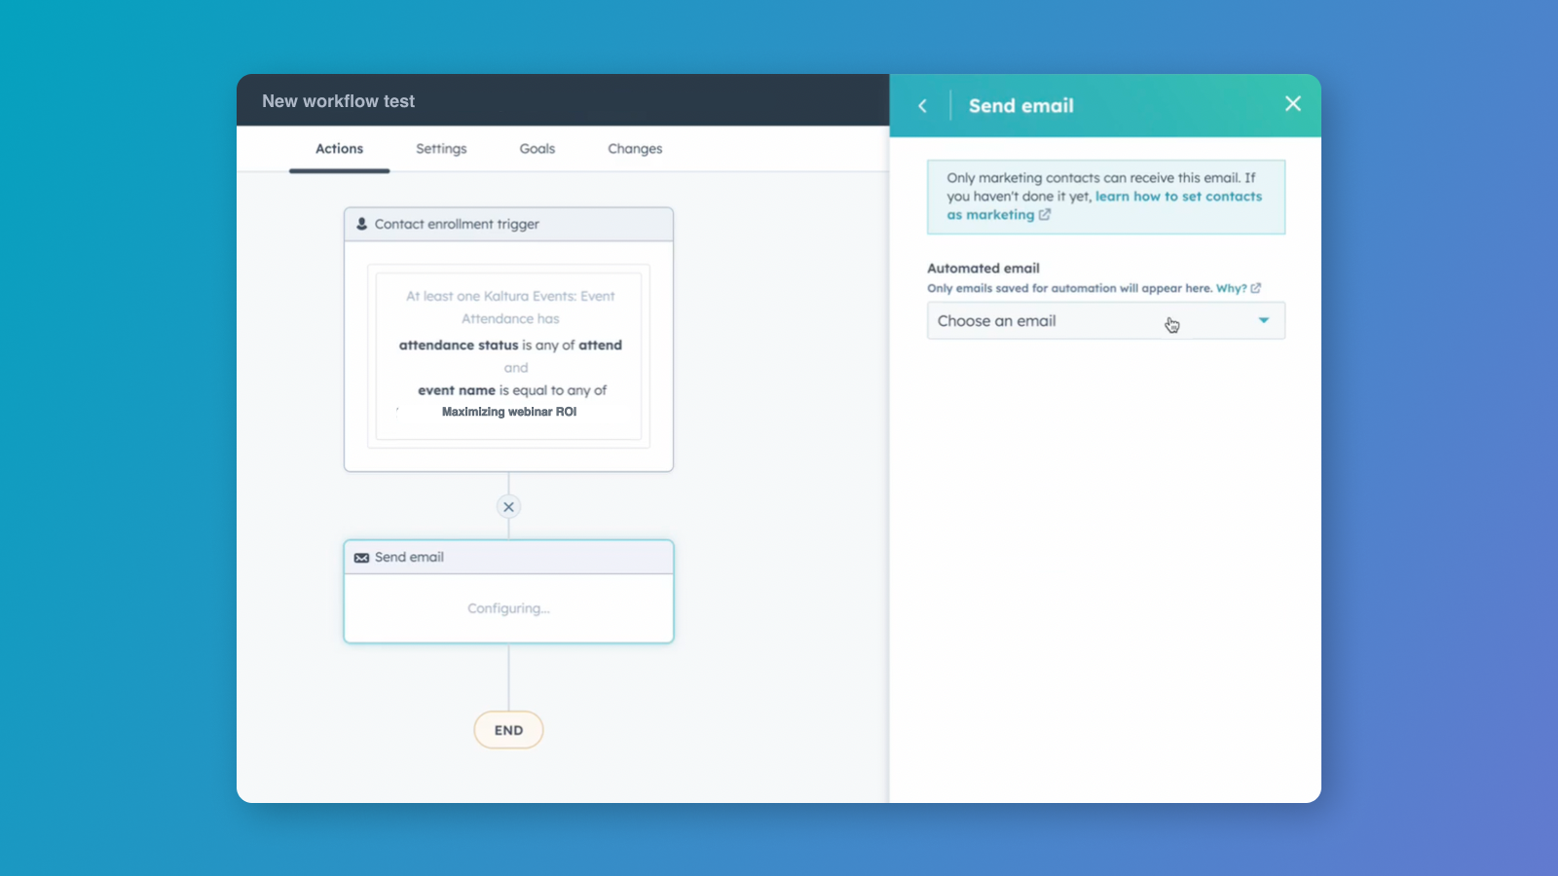Screen dimensions: 1558x876
Task: Switch to the Actions tab
Action: pos(339,149)
